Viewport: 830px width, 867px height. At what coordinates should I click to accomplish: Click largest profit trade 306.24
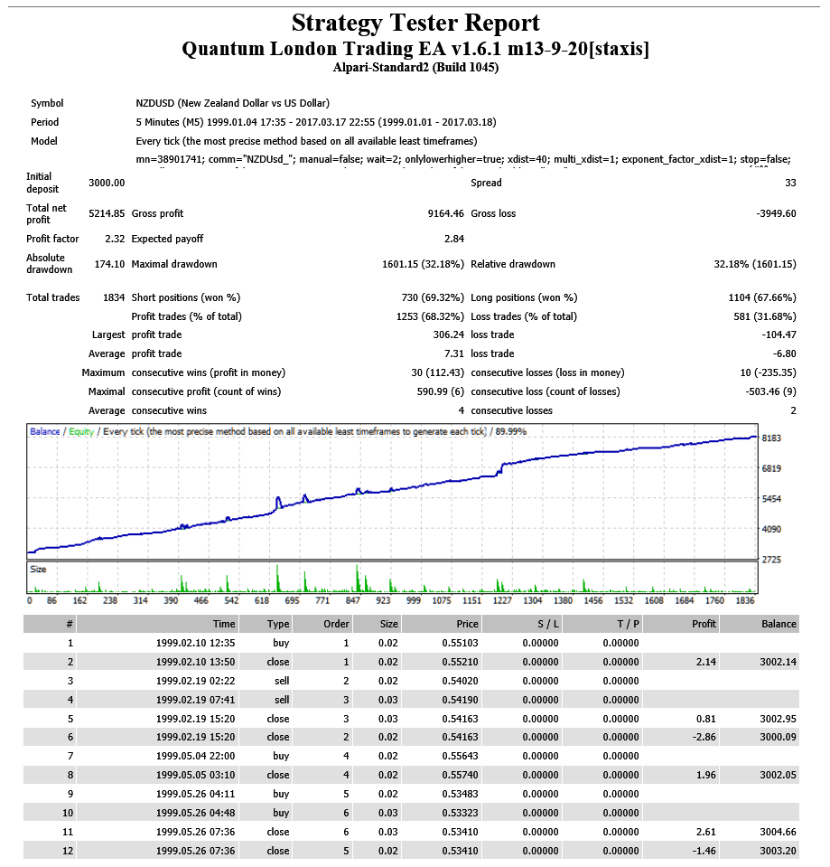point(448,335)
